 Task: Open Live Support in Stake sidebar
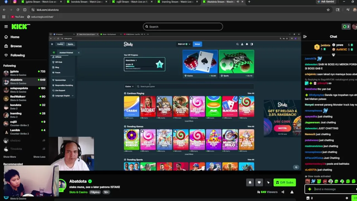pyautogui.click(x=59, y=90)
